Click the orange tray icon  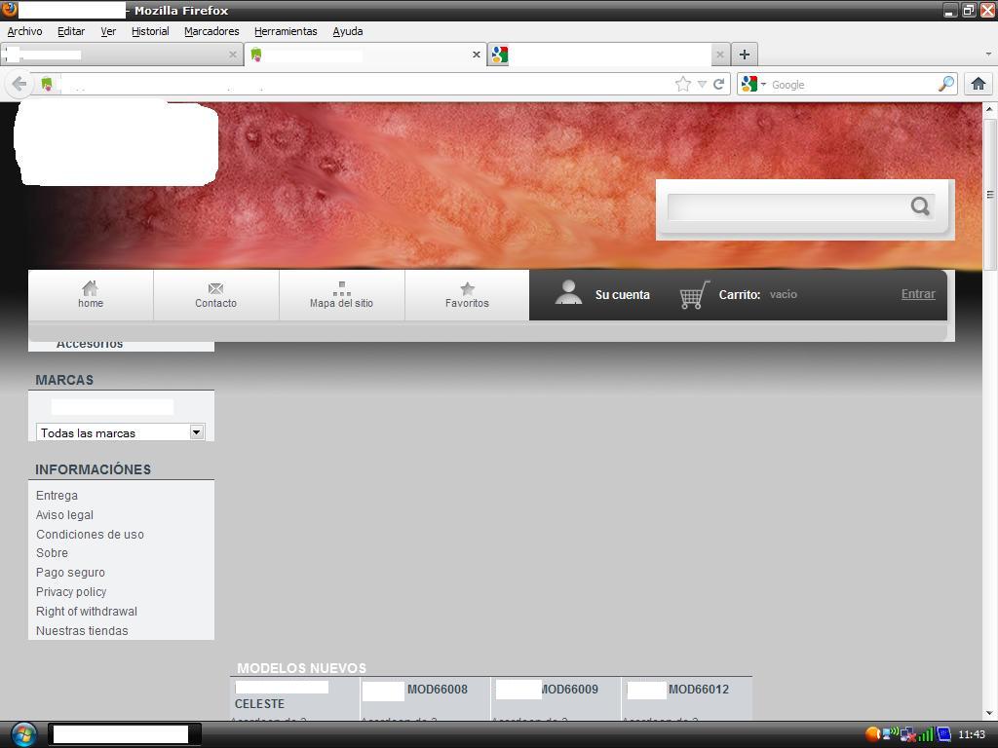(x=872, y=734)
